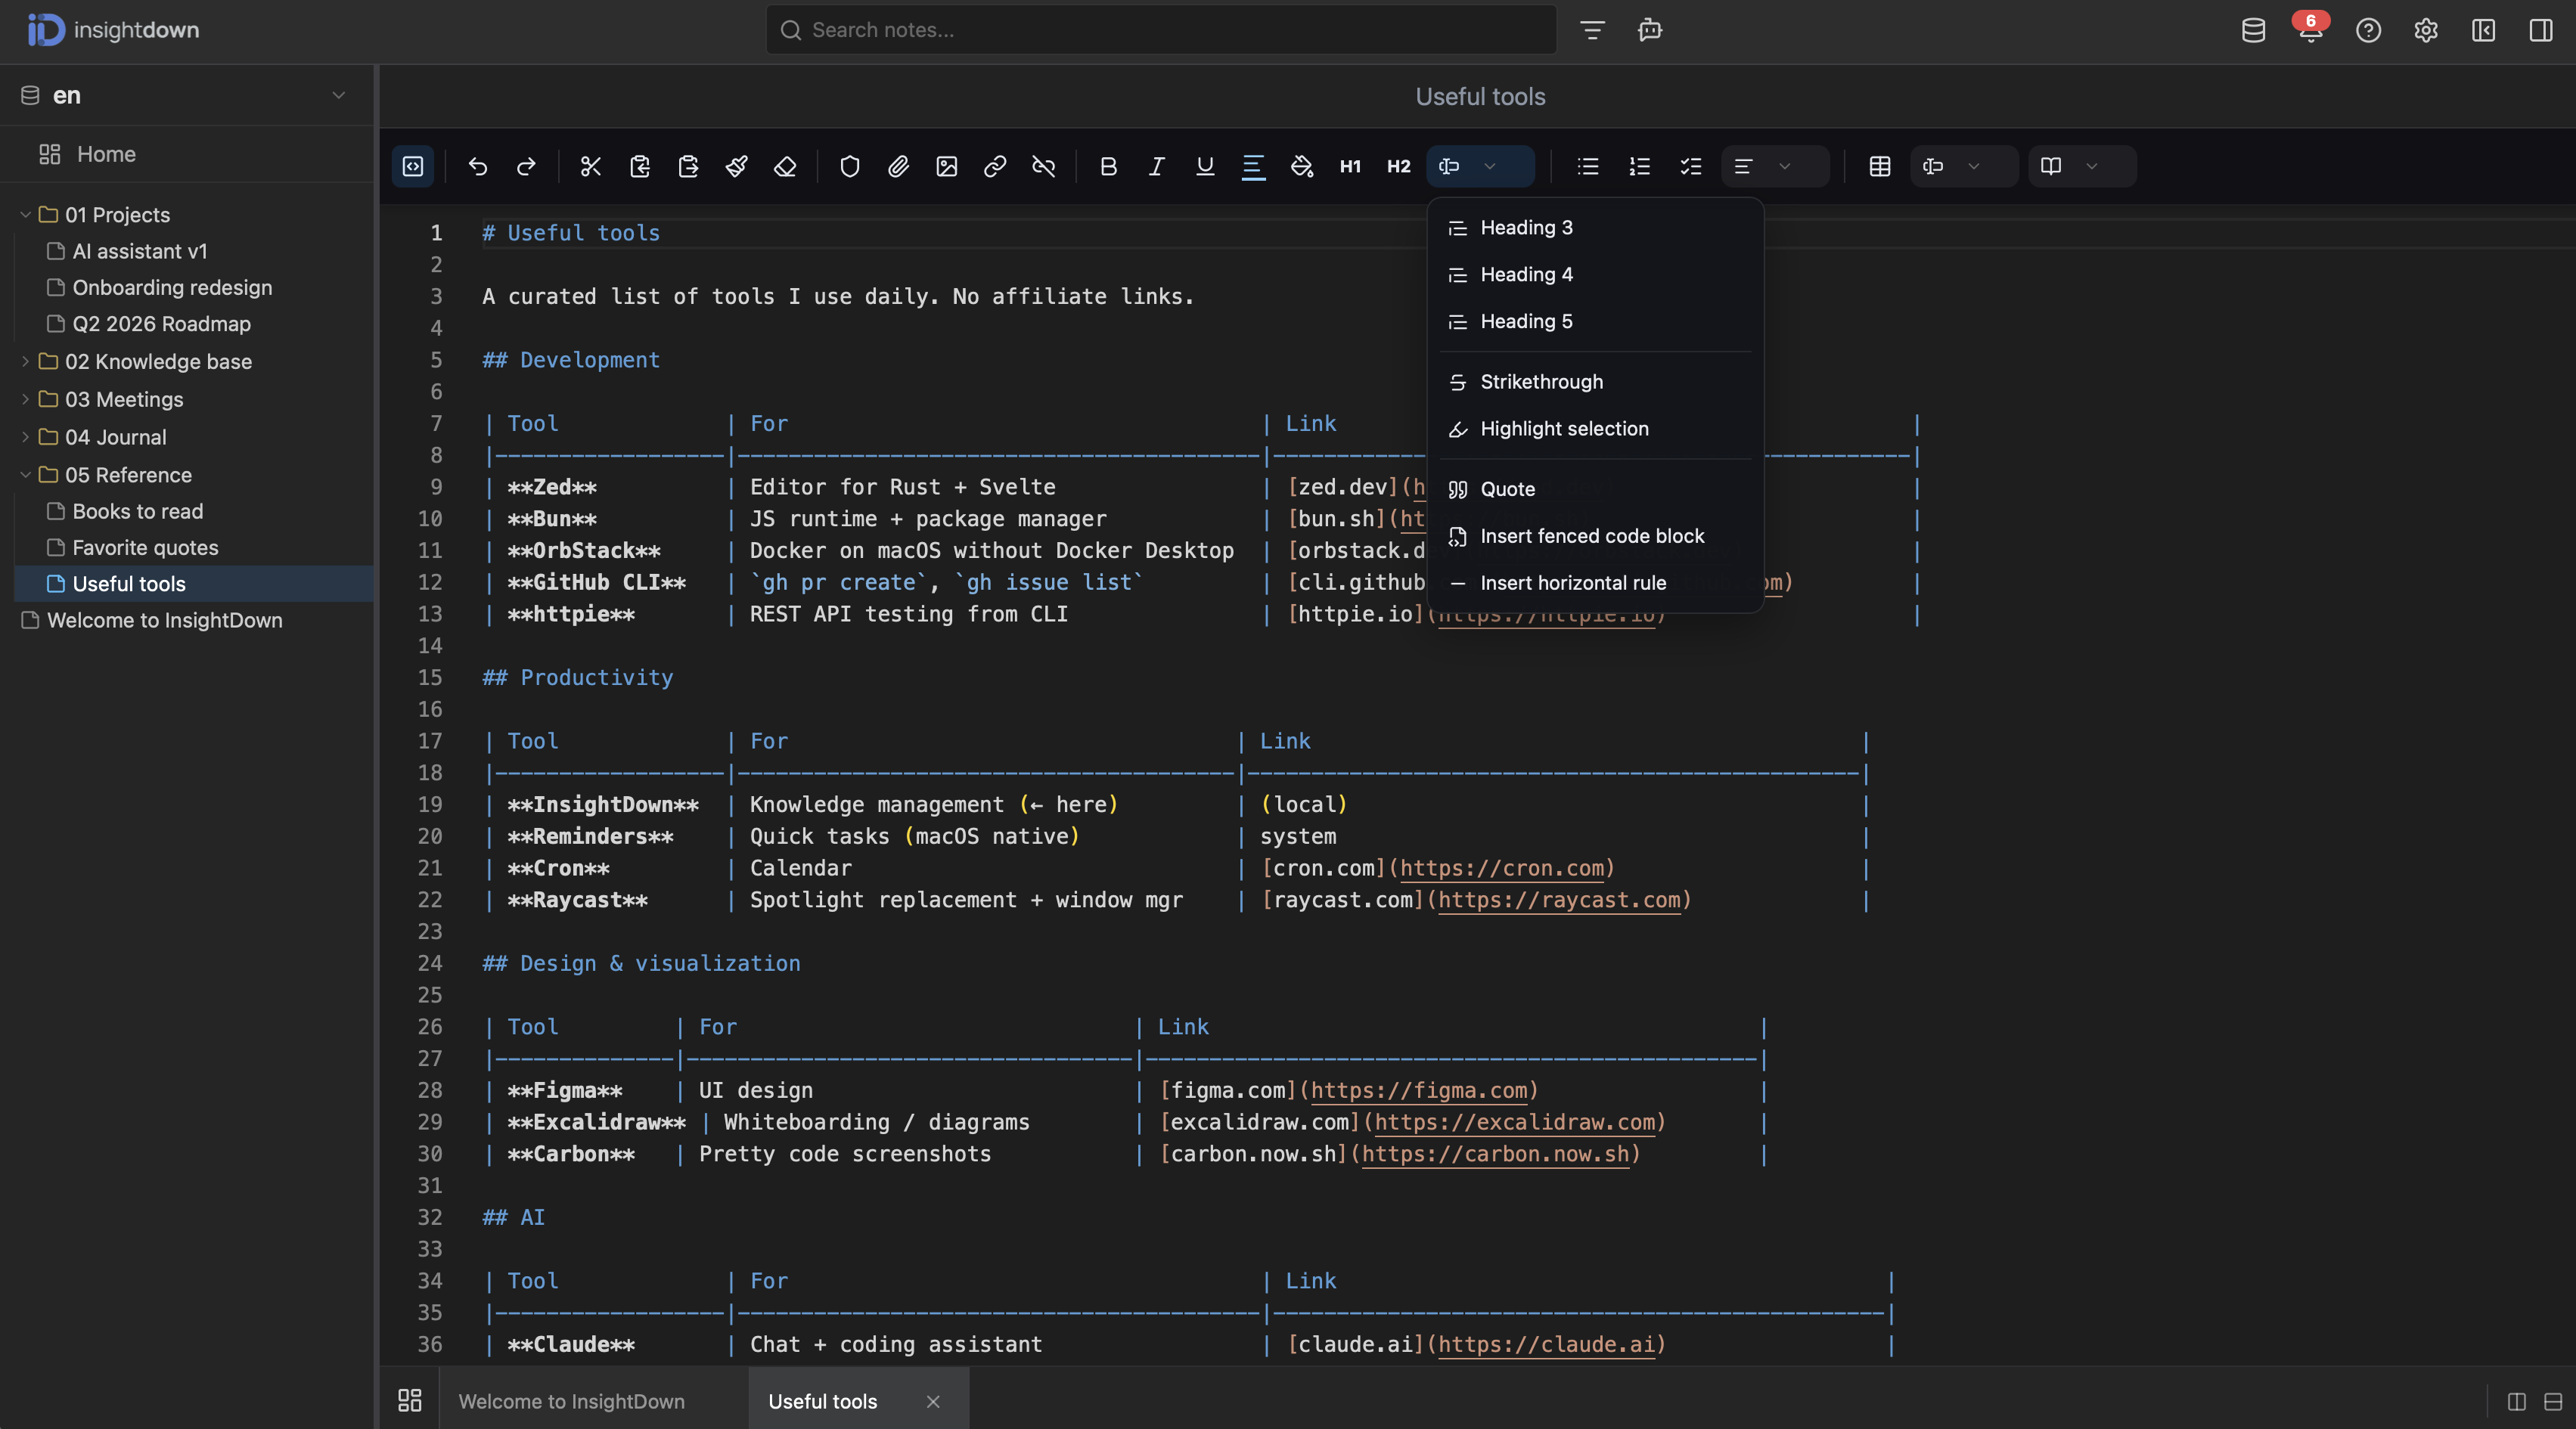
Task: Cut selection with the scissors icon
Action: 591,166
